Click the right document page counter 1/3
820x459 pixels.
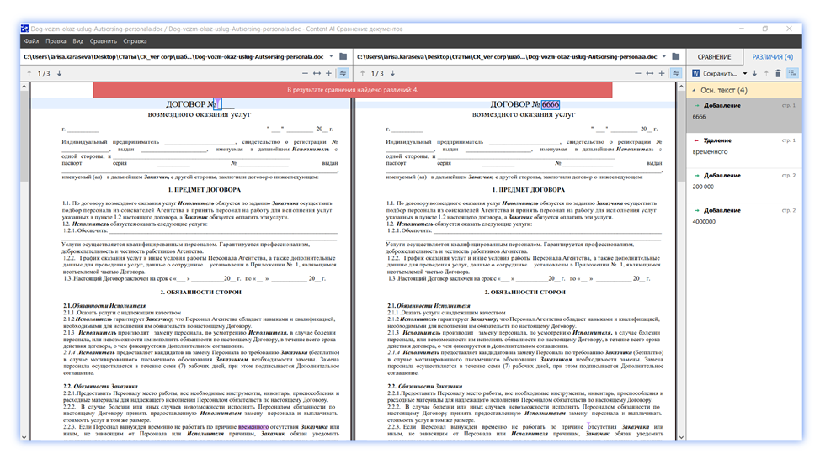(377, 74)
